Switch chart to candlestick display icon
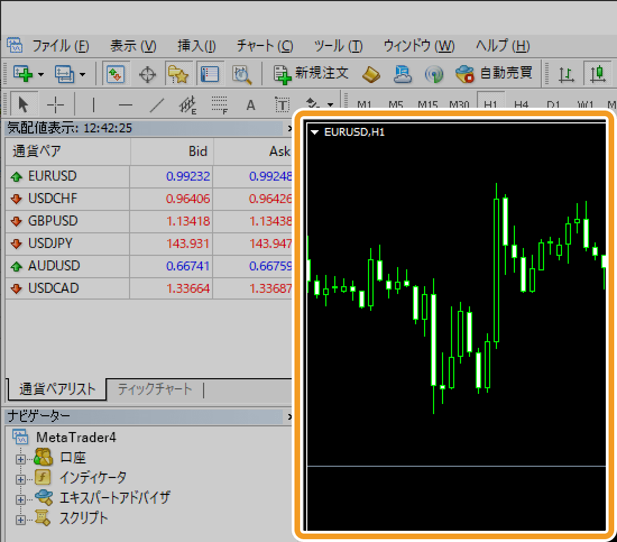The width and height of the screenshot is (617, 542). click(599, 74)
